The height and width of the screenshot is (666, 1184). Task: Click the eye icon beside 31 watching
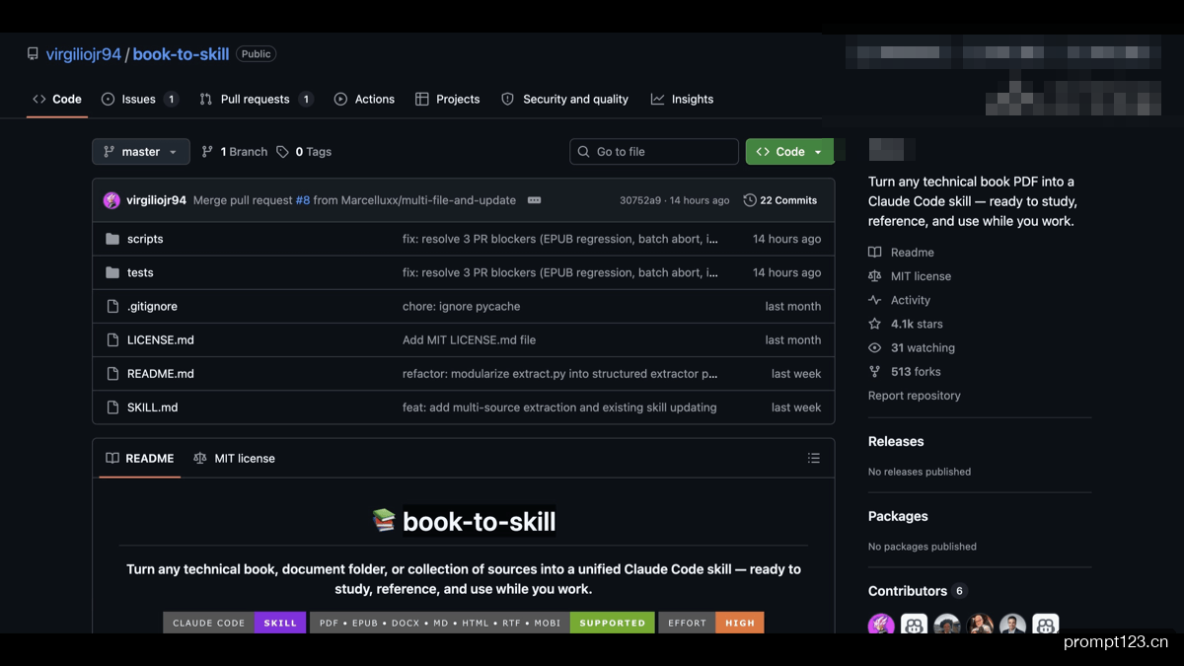874,347
